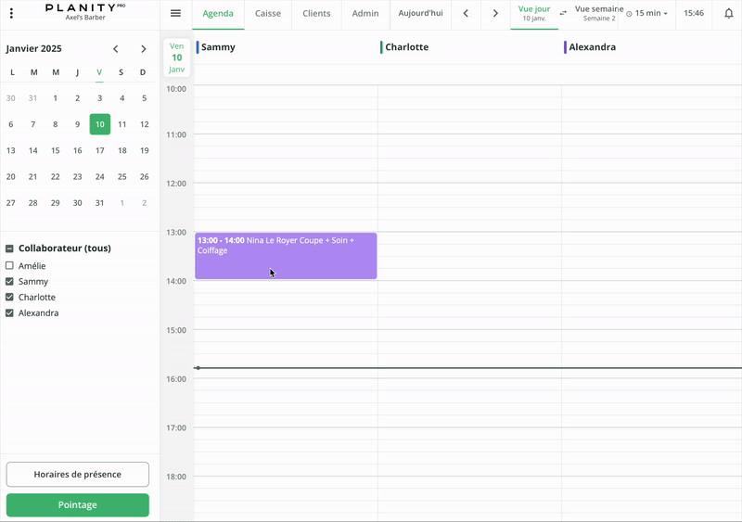Open the 15 min interval dropdown

point(647,14)
